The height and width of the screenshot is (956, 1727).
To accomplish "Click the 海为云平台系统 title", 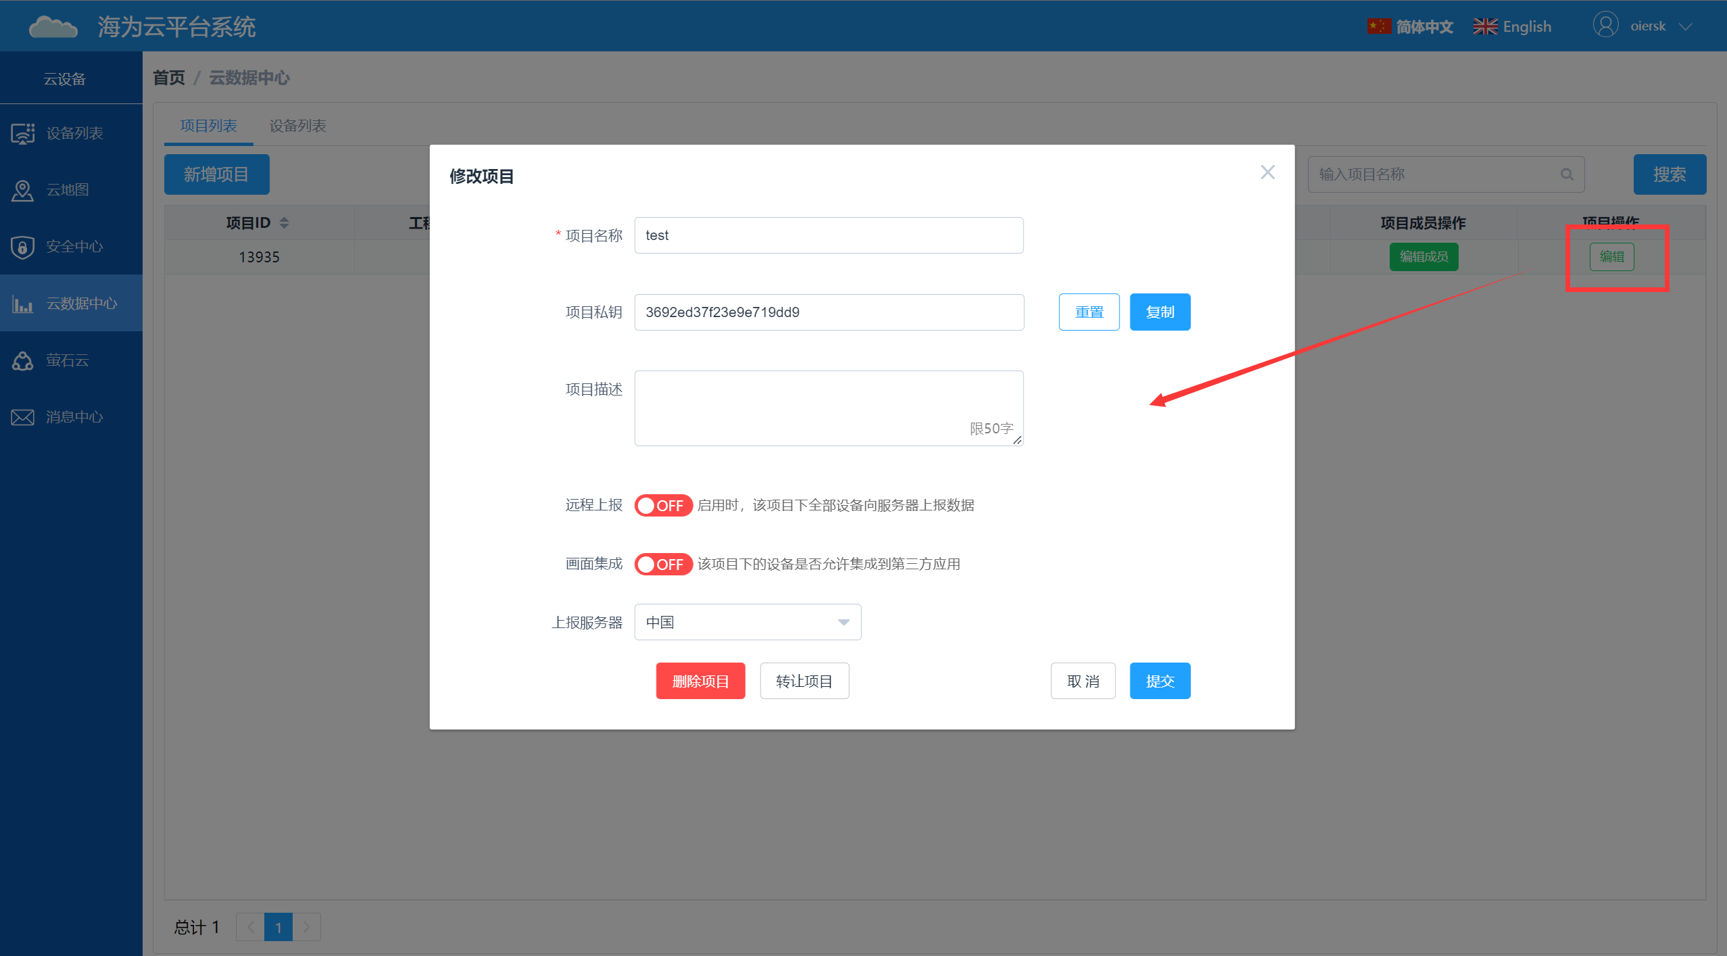I will click(x=176, y=27).
